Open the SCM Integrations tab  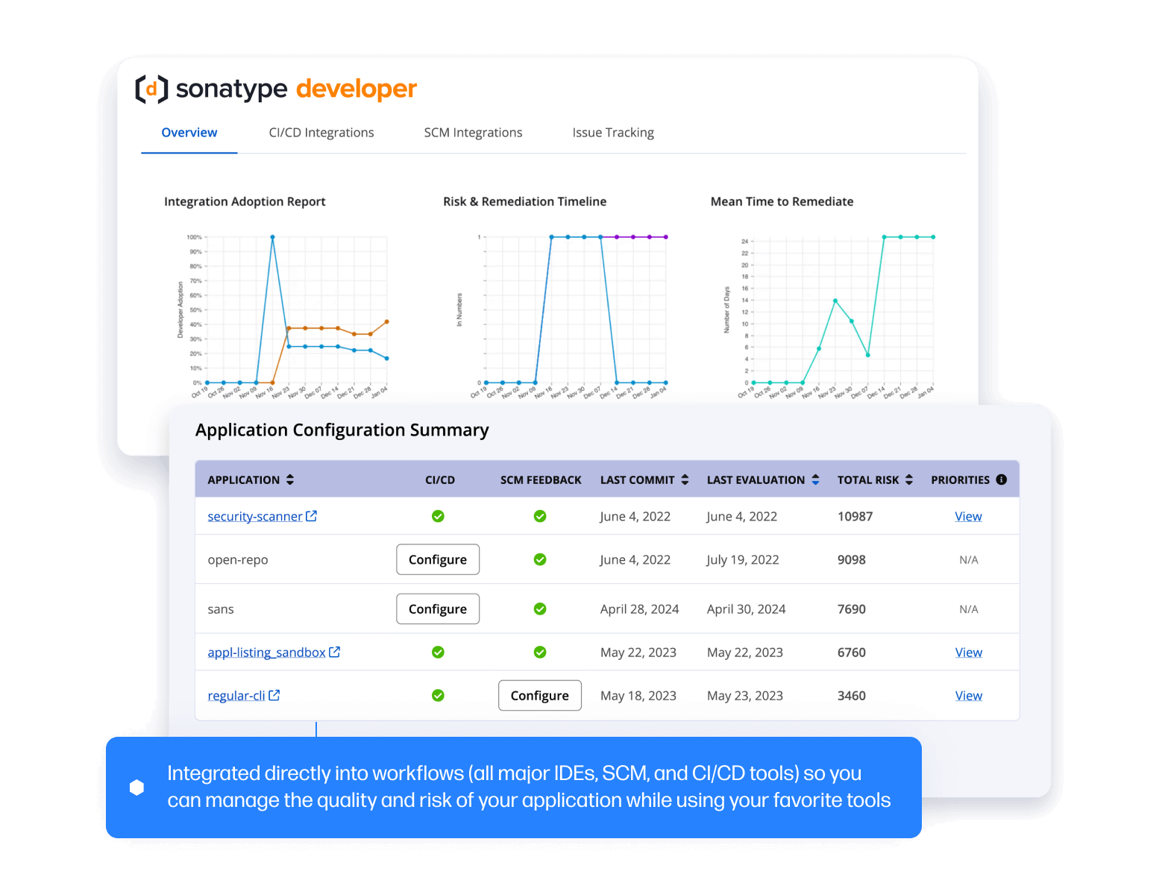point(473,133)
